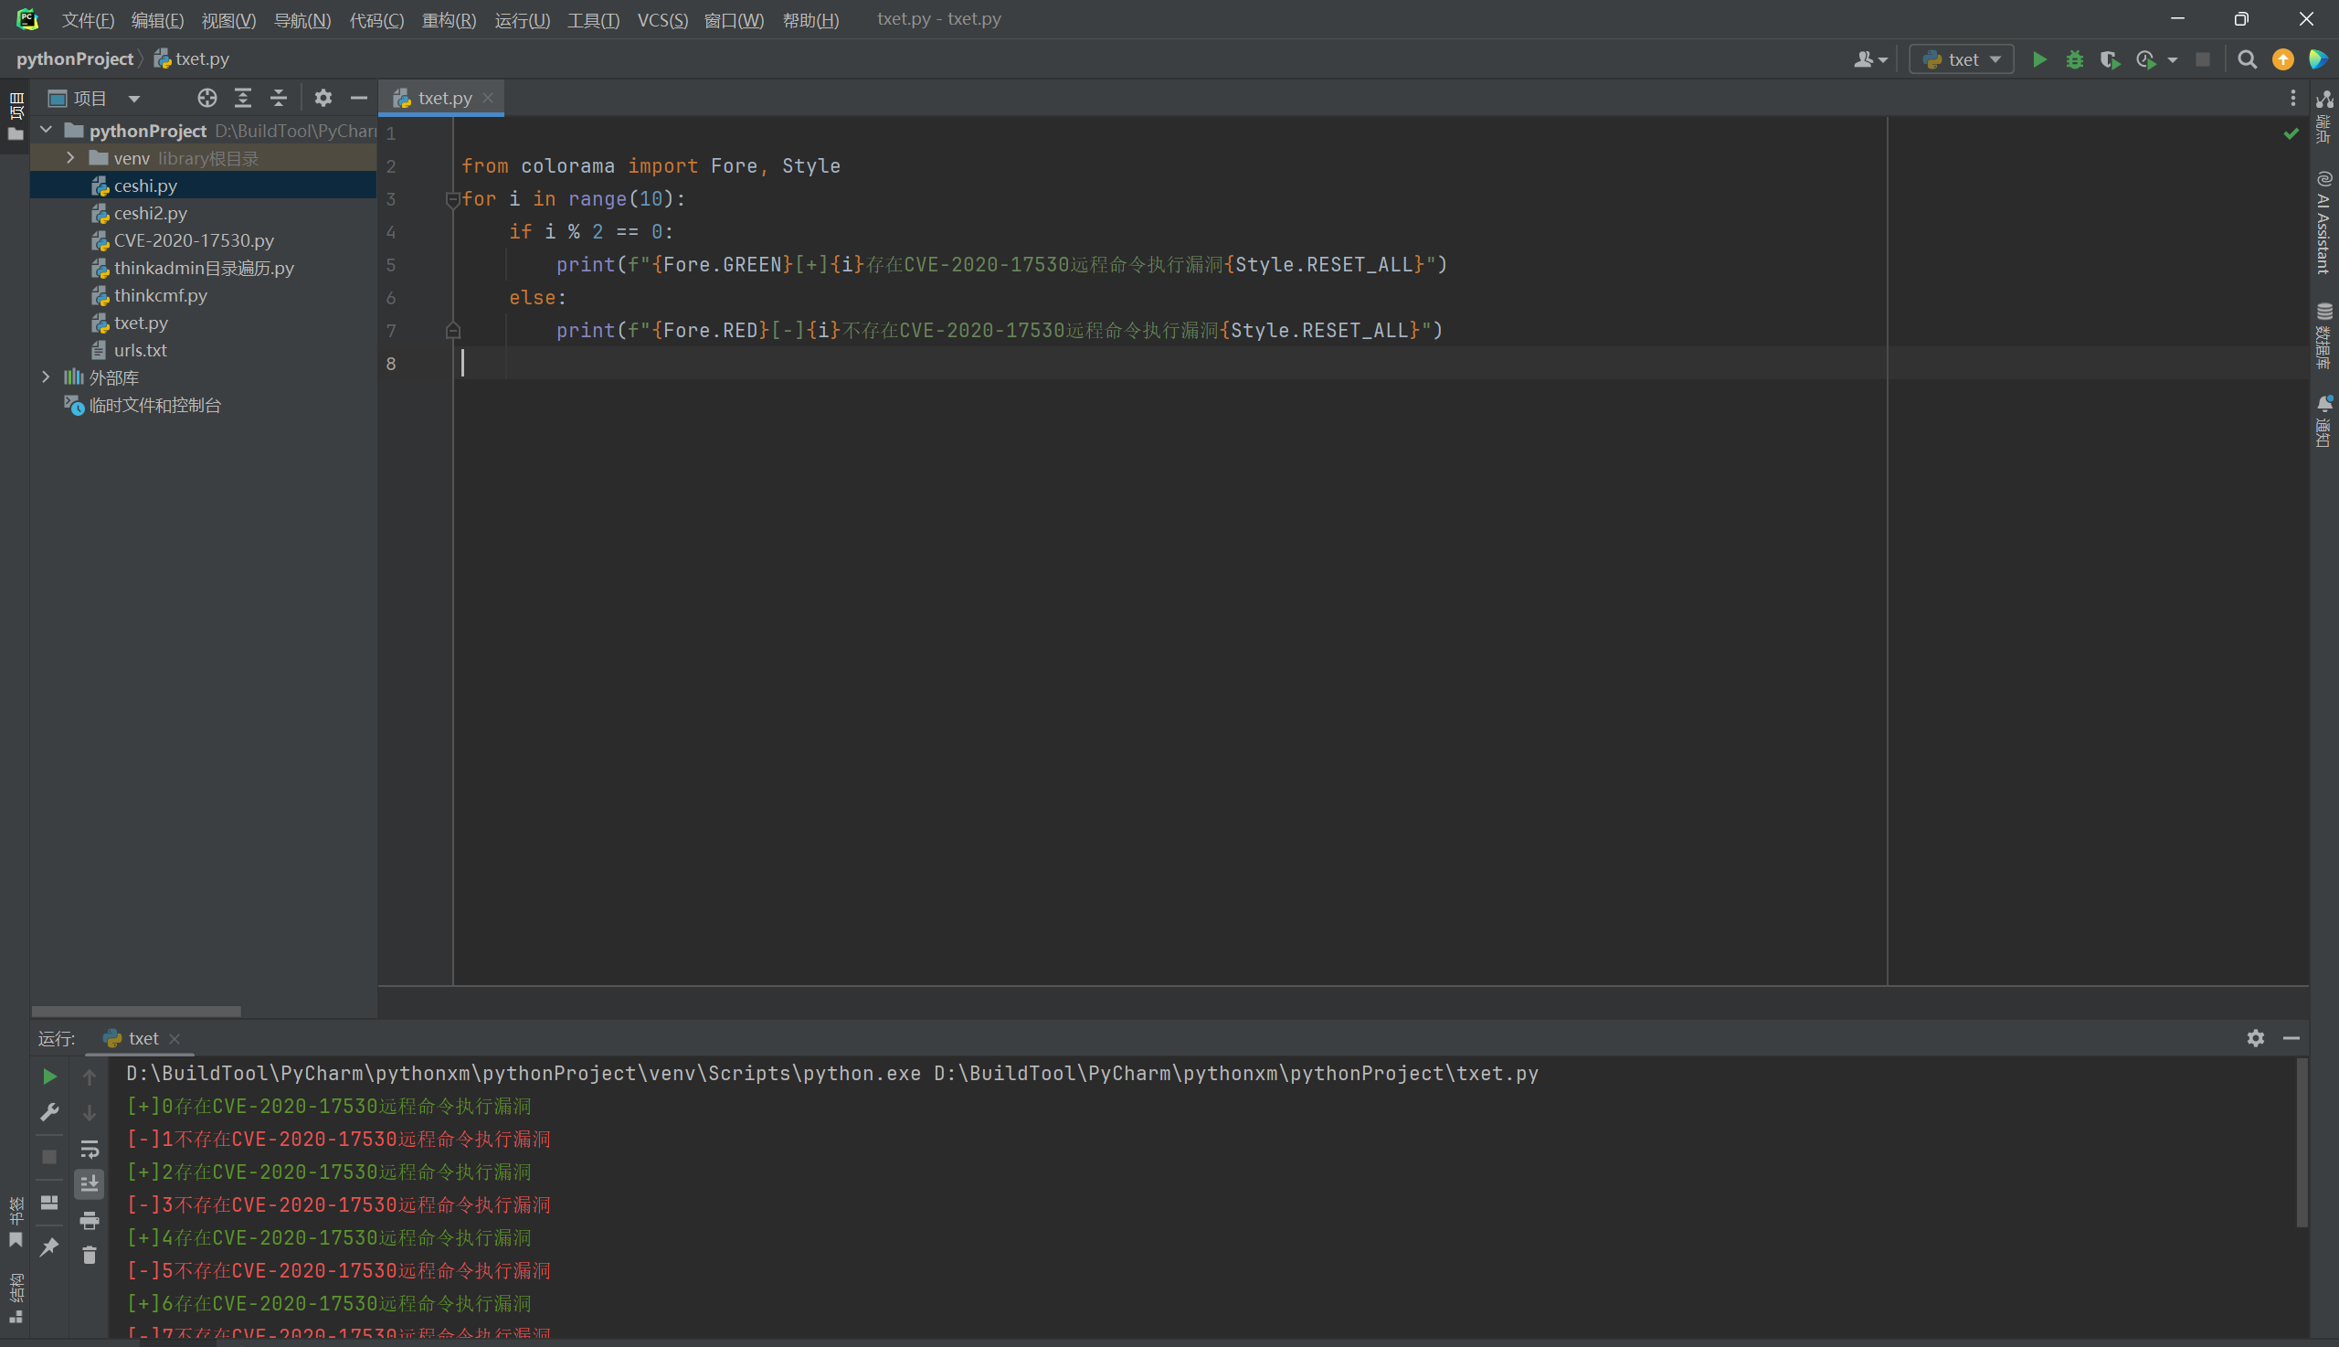Click txet.py in the breadcrumb bar
The width and height of the screenshot is (2339, 1347).
click(192, 59)
